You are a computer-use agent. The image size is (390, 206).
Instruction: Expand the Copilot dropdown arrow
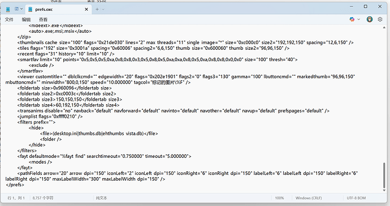pyautogui.click(x=359, y=19)
